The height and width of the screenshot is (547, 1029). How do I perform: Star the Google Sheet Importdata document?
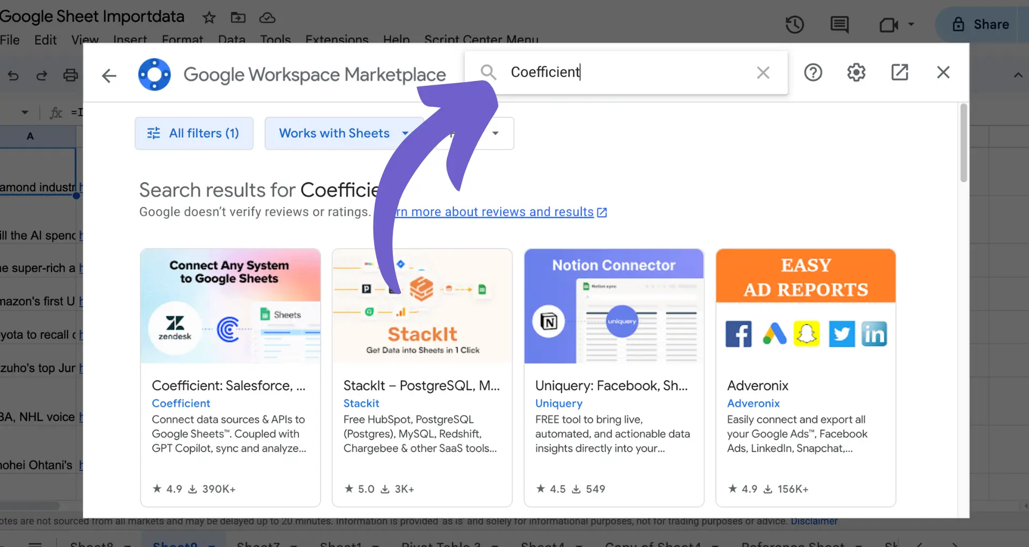pos(209,18)
